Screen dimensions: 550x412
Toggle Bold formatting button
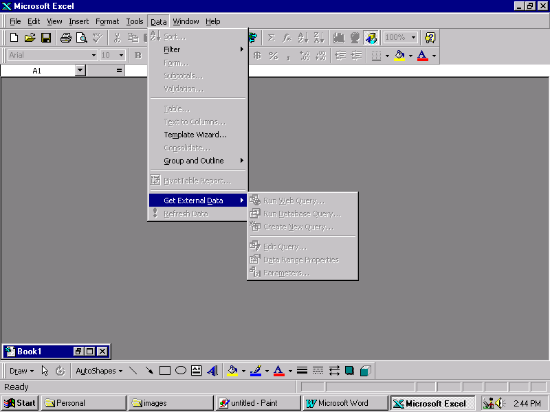[x=138, y=56]
